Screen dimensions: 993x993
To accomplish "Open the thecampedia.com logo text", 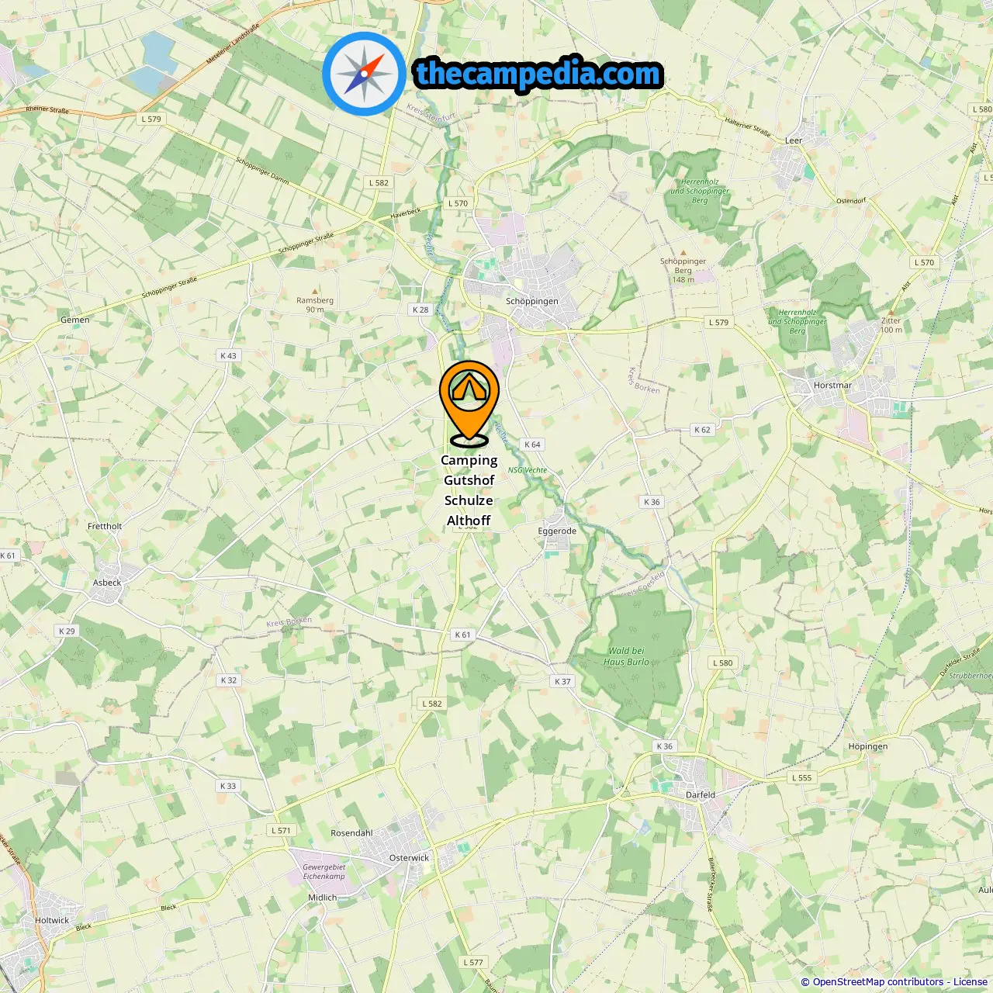I will coord(538,74).
